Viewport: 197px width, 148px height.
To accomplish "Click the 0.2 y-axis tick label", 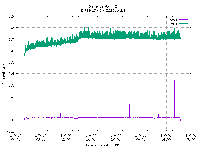I will point(11,97).
